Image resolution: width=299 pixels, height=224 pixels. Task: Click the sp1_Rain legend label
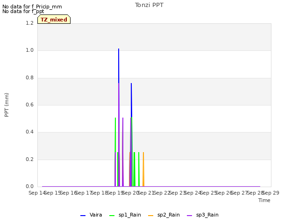click(130, 215)
